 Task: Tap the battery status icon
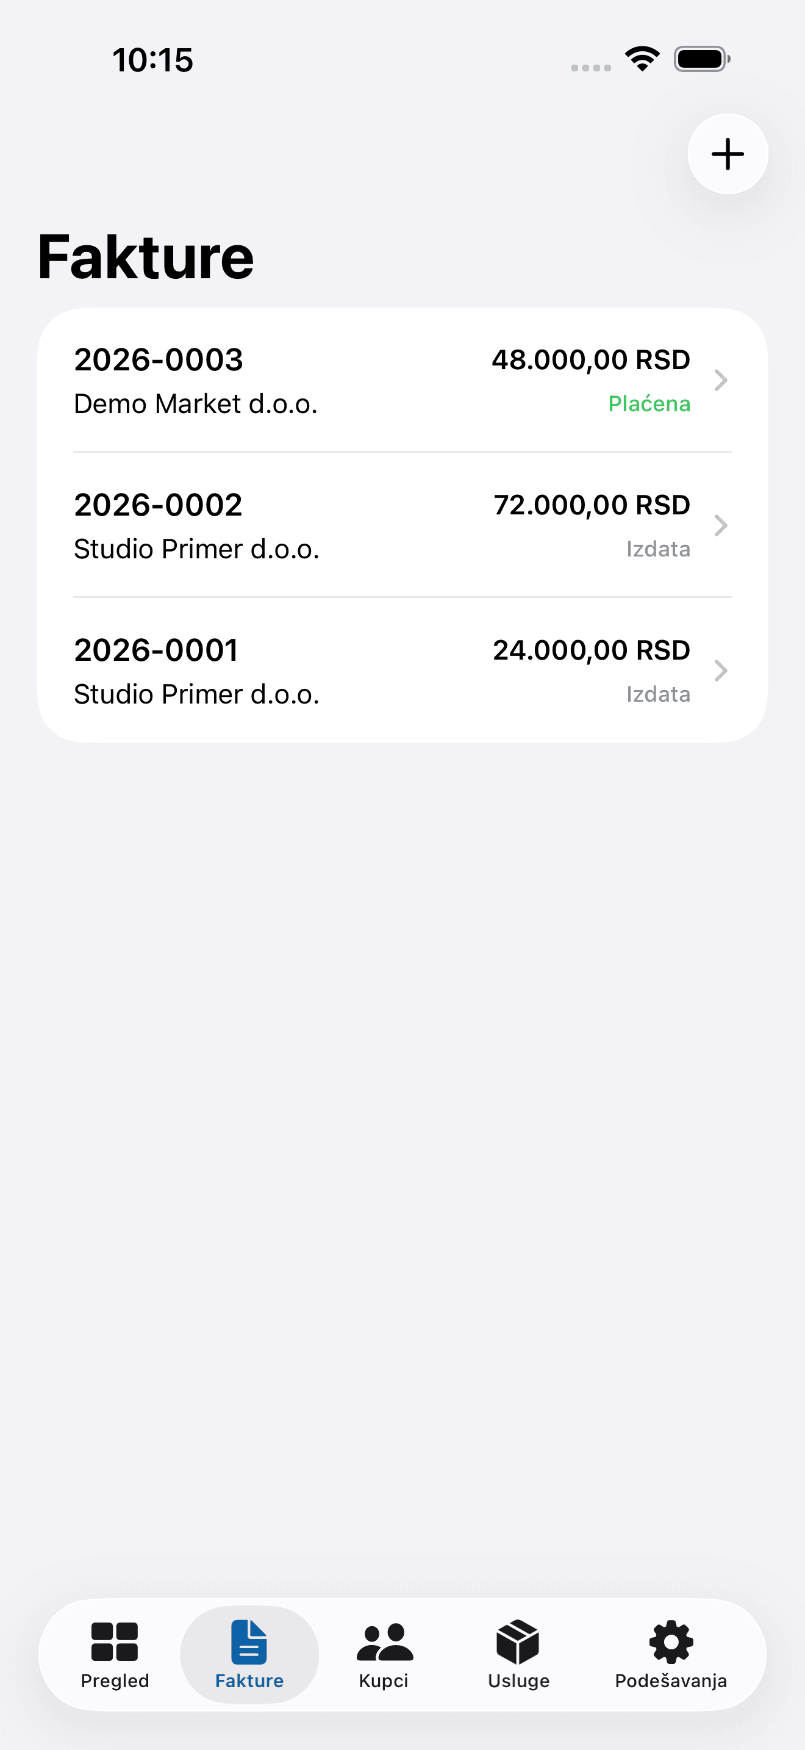[x=702, y=59]
